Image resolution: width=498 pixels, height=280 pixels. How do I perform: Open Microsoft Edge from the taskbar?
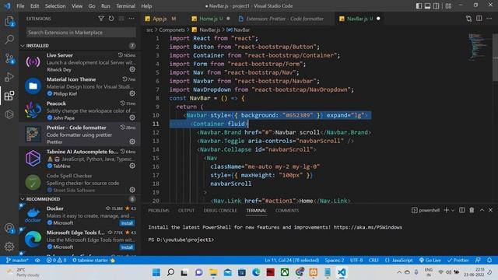point(256,272)
